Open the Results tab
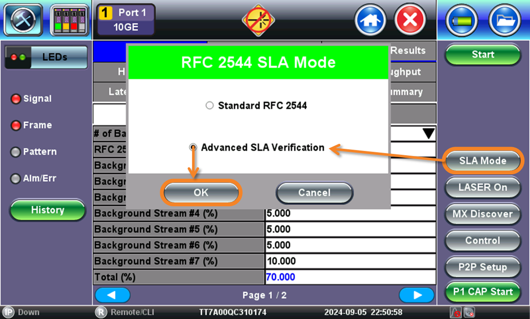Image resolution: width=530 pixels, height=319 pixels. pyautogui.click(x=409, y=51)
